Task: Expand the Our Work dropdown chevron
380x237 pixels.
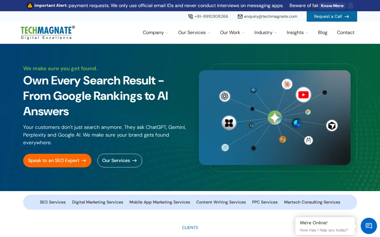Action: click(243, 33)
